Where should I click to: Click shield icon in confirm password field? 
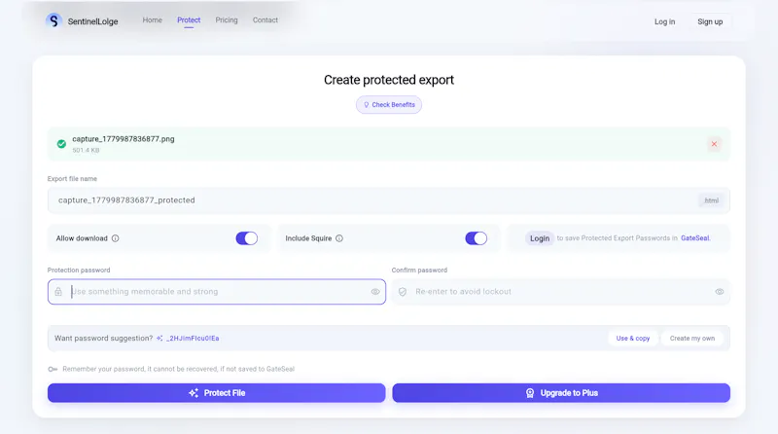pos(403,292)
